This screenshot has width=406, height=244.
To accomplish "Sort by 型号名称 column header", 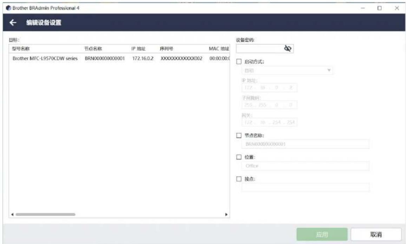I will point(21,49).
